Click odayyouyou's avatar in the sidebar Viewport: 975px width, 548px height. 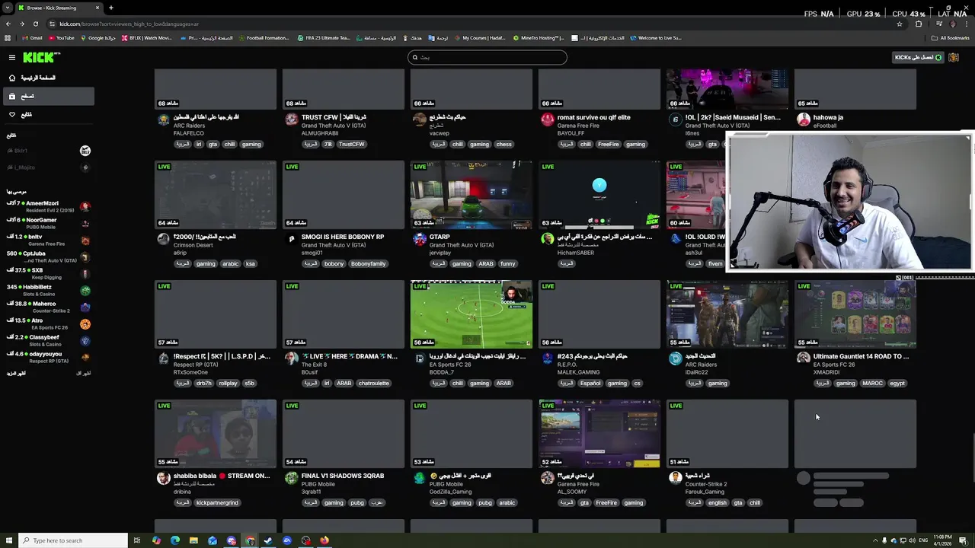click(85, 358)
